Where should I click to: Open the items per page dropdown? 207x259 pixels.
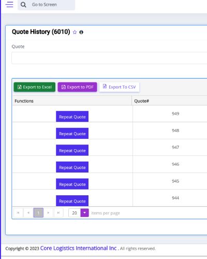coord(84,213)
